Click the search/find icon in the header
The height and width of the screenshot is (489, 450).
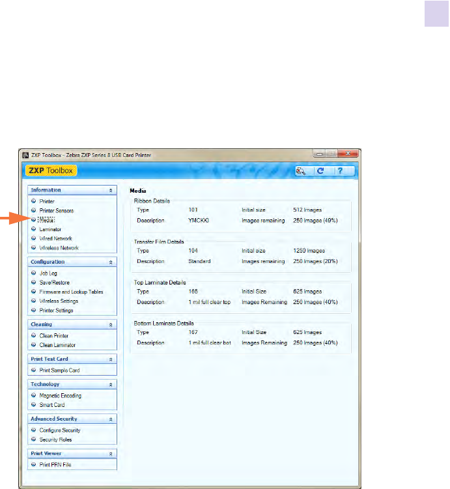pyautogui.click(x=301, y=171)
